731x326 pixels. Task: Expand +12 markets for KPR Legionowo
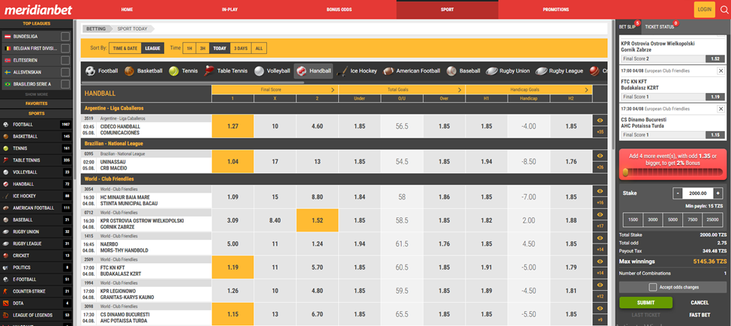click(600, 297)
